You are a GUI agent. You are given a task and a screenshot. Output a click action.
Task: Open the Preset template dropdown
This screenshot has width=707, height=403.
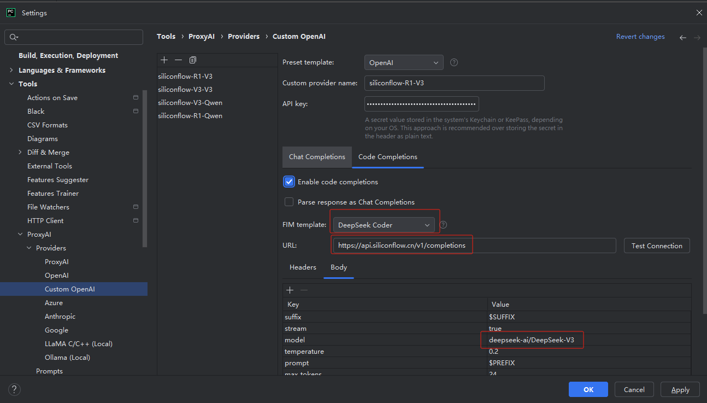pyautogui.click(x=404, y=63)
